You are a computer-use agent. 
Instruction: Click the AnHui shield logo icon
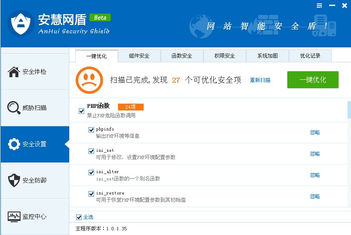click(x=21, y=23)
